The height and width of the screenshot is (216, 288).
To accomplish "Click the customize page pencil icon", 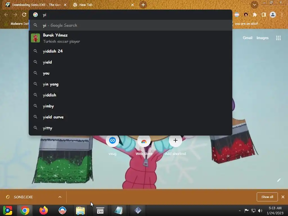I will pos(279,180).
